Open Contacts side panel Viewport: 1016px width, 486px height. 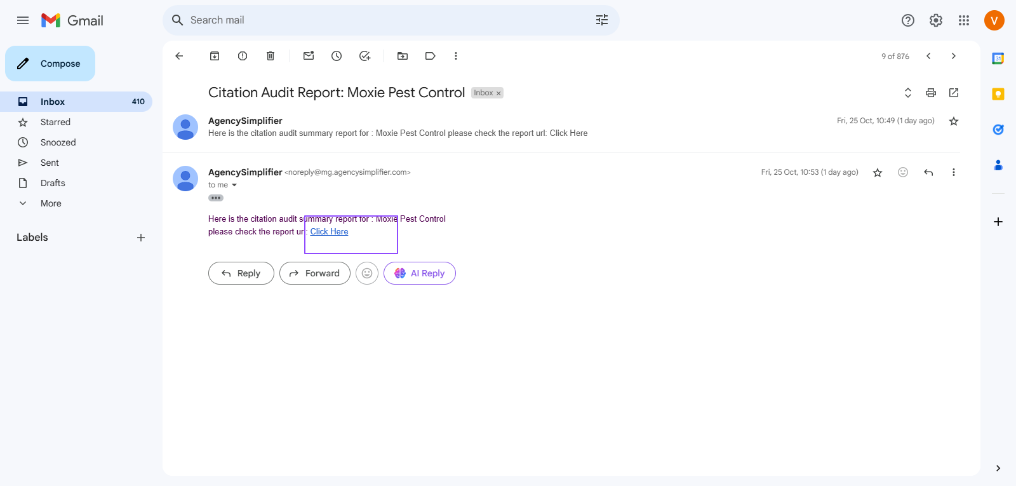click(x=998, y=165)
